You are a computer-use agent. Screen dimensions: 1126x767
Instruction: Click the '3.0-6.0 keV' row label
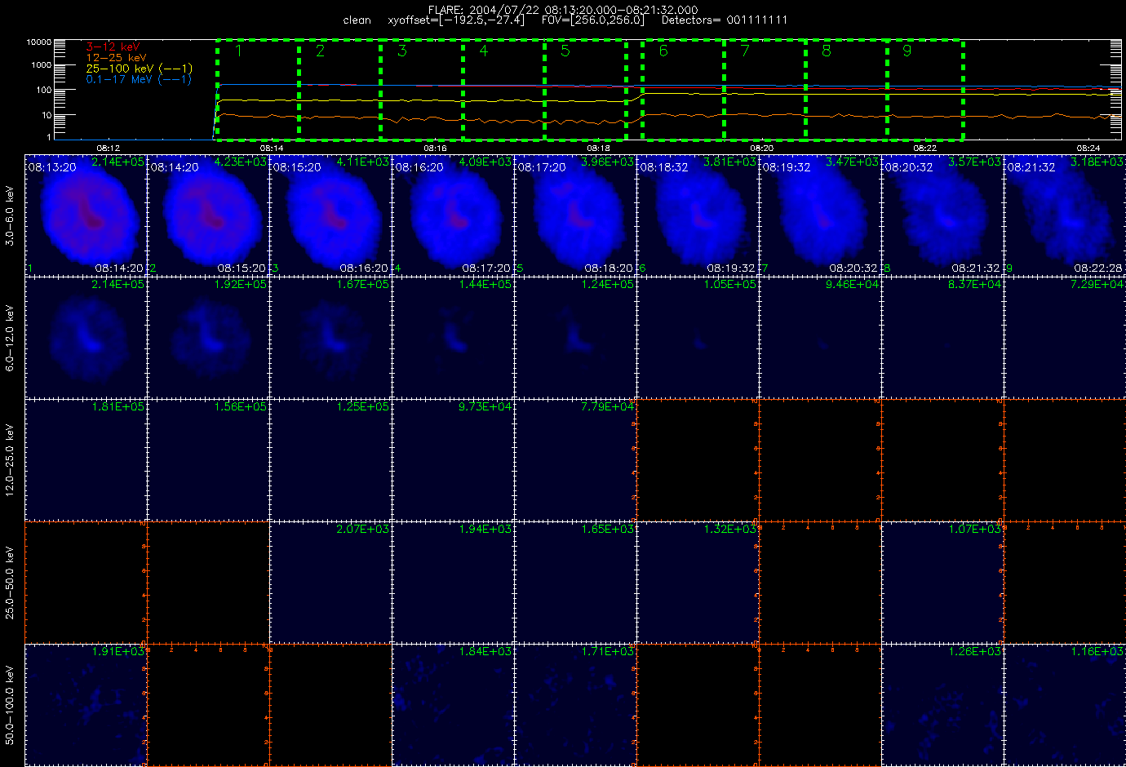[10, 215]
